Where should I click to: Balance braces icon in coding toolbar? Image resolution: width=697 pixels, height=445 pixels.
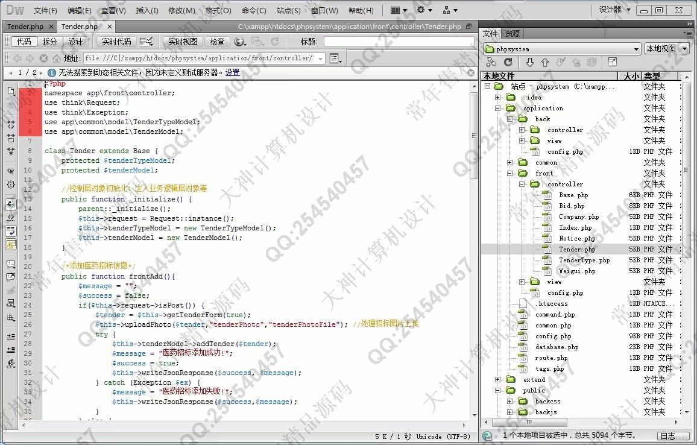pyautogui.click(x=11, y=184)
